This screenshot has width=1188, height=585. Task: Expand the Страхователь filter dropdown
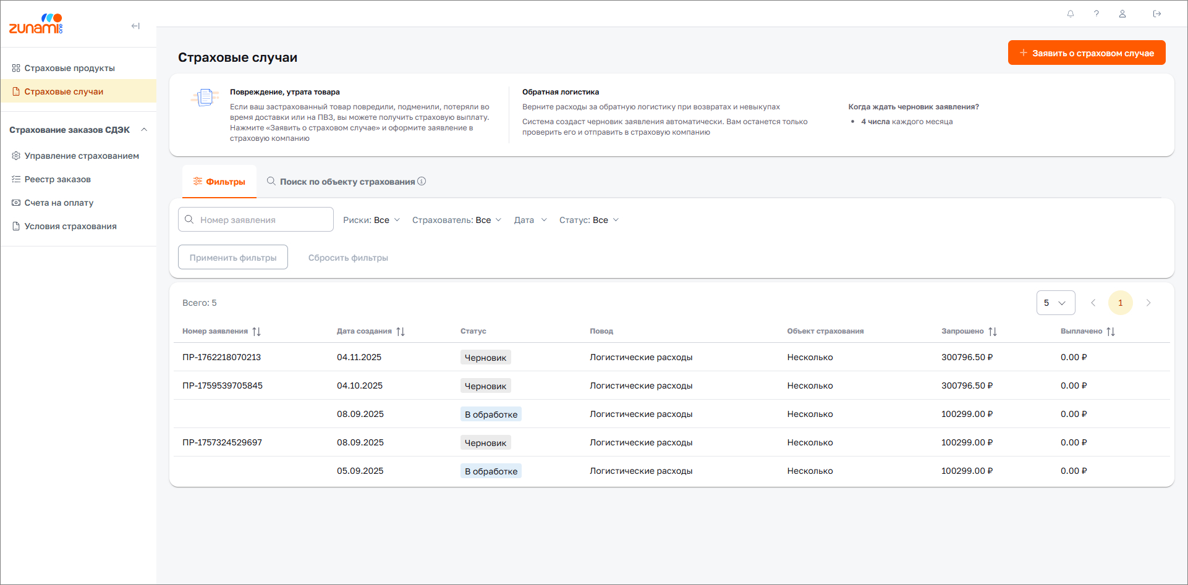point(456,221)
